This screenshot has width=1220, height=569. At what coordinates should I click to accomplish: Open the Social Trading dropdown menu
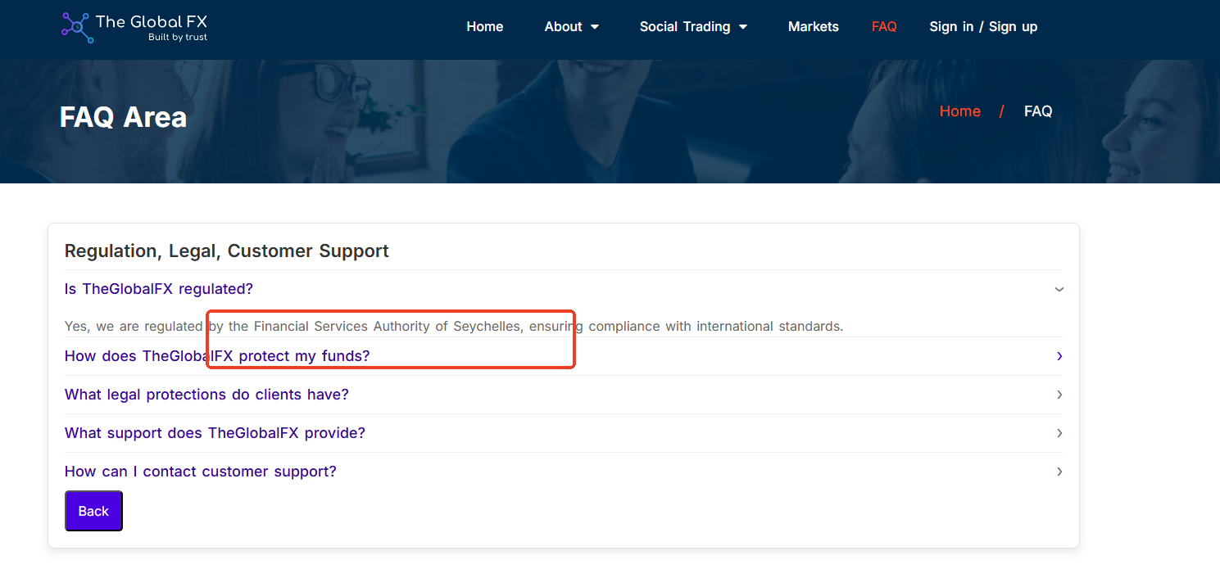[x=693, y=27]
